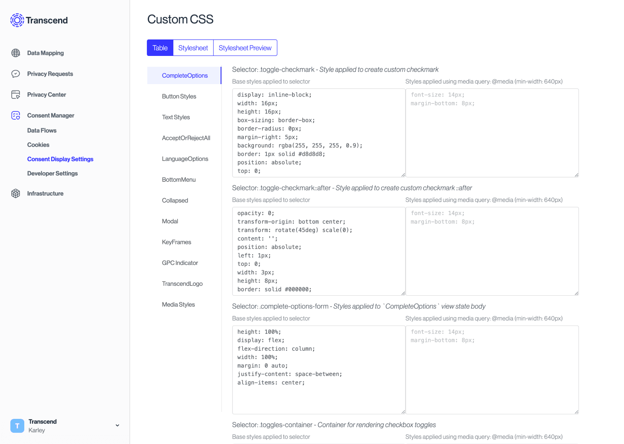Screen dimensions: 624x444
Task: Select Button Styles in the styles list
Action: click(179, 96)
